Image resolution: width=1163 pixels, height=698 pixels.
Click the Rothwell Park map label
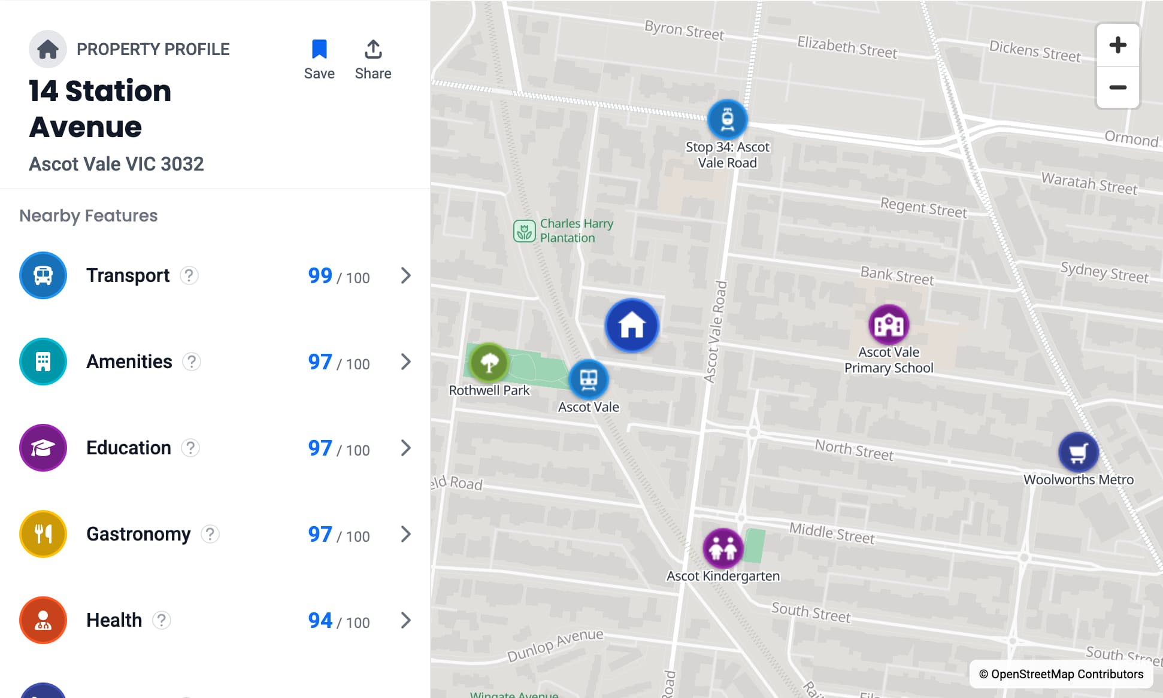point(489,390)
